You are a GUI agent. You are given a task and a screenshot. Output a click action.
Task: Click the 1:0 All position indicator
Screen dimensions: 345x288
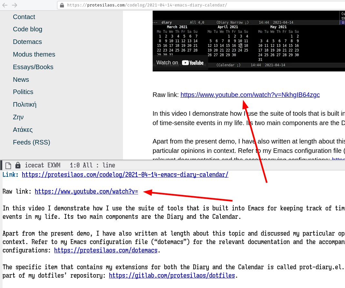coord(81,165)
